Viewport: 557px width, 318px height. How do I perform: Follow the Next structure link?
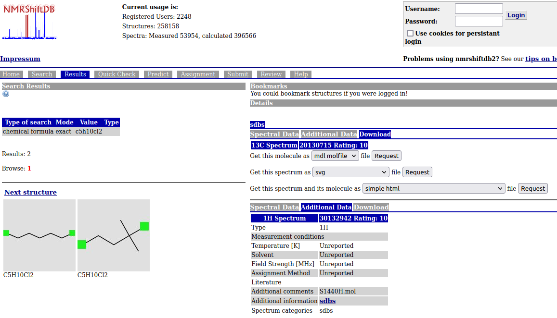[x=30, y=192]
